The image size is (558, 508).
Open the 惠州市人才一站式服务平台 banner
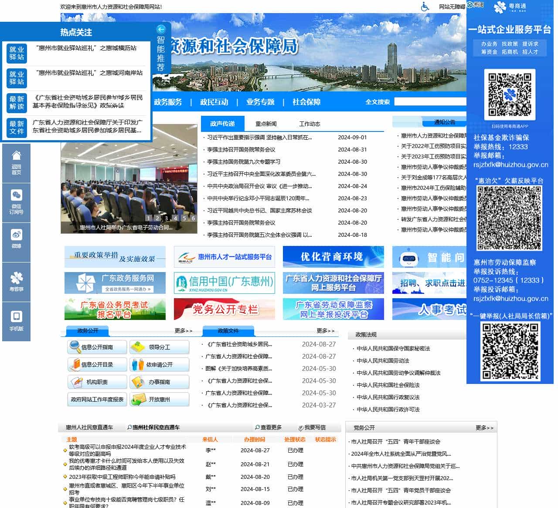click(x=225, y=257)
